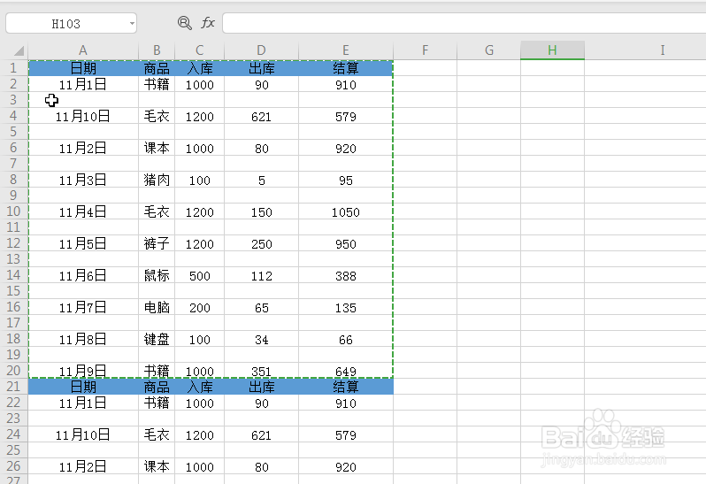This screenshot has width=706, height=484.
Task: Click cell 621 in row 4
Action: pos(261,116)
